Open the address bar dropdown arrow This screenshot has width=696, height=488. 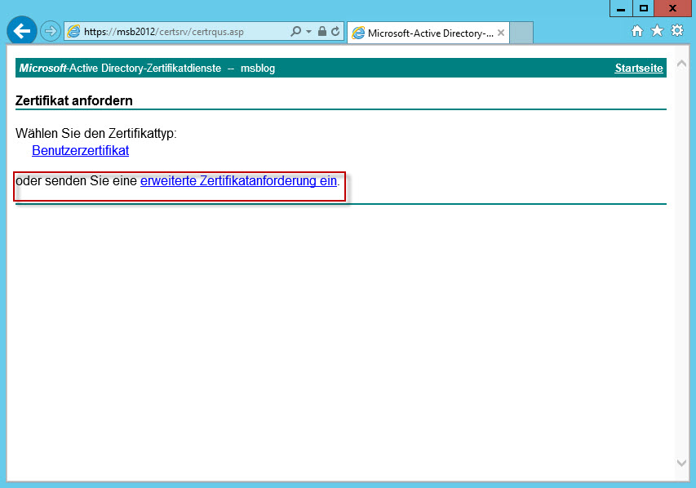click(x=309, y=32)
